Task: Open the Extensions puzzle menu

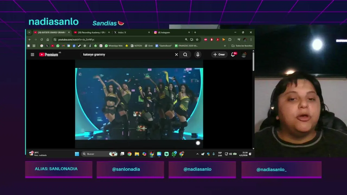Action: pyautogui.click(x=230, y=40)
